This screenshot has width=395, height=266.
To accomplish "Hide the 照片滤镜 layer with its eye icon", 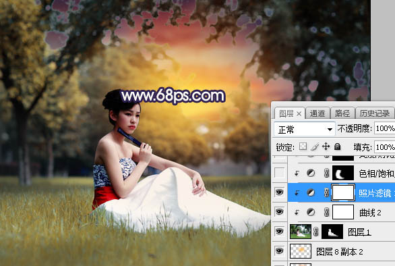I will click(x=279, y=192).
